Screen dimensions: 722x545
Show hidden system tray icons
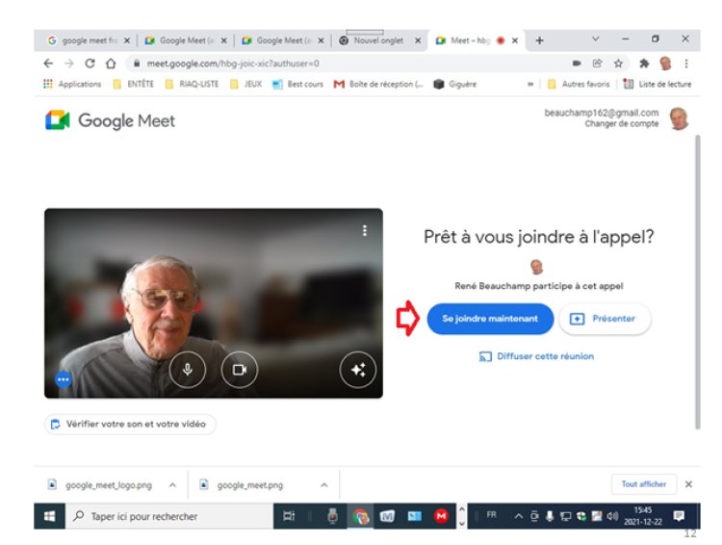tap(519, 516)
